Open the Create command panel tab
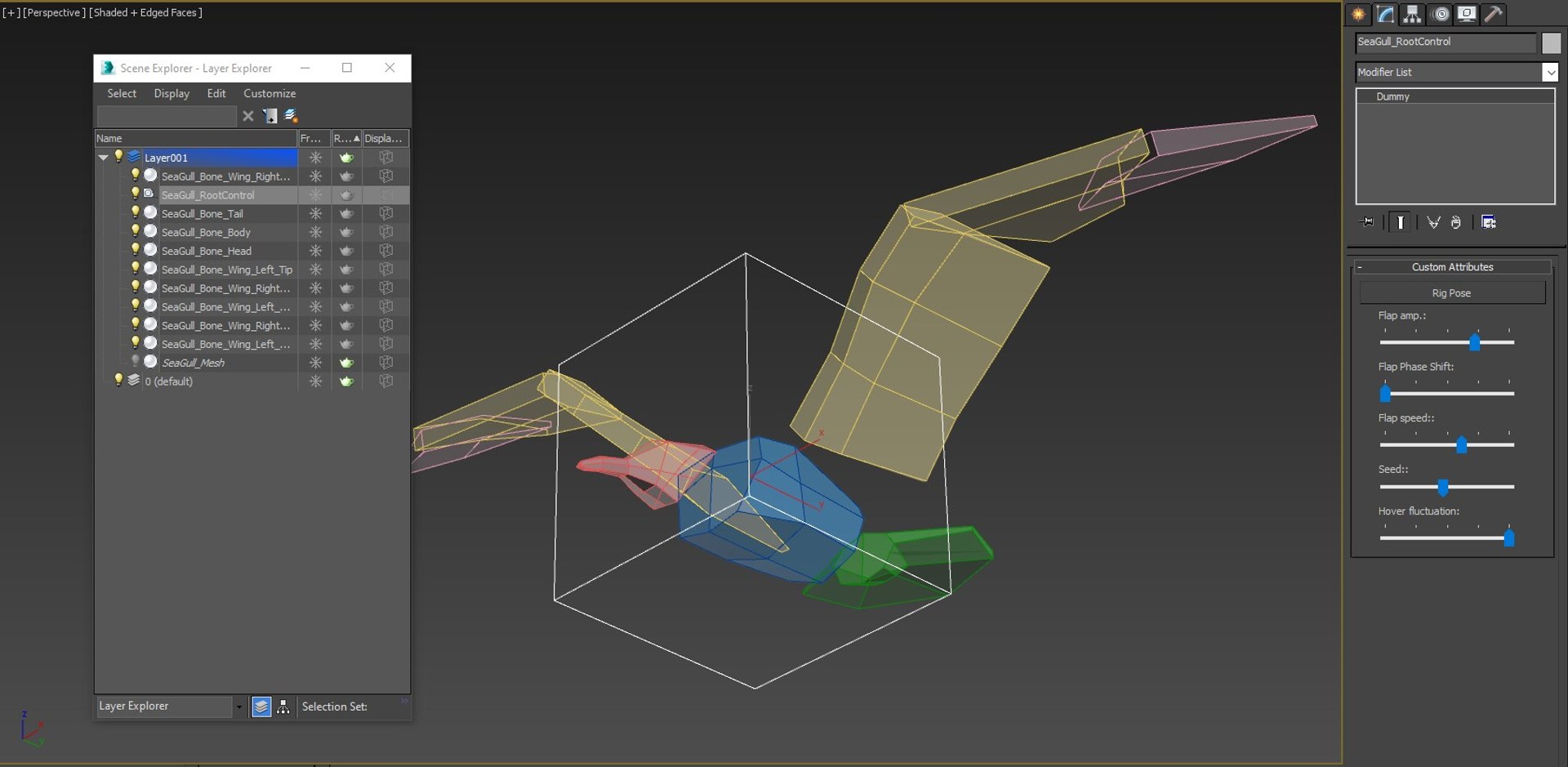This screenshot has width=1568, height=767. (x=1358, y=14)
